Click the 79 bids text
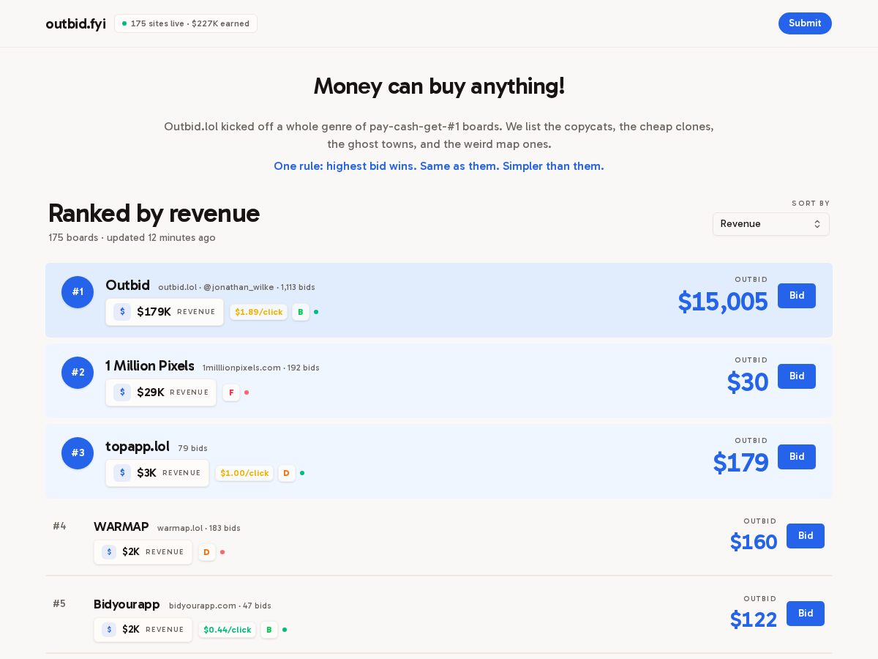Image resolution: width=878 pixels, height=659 pixels. pos(192,448)
